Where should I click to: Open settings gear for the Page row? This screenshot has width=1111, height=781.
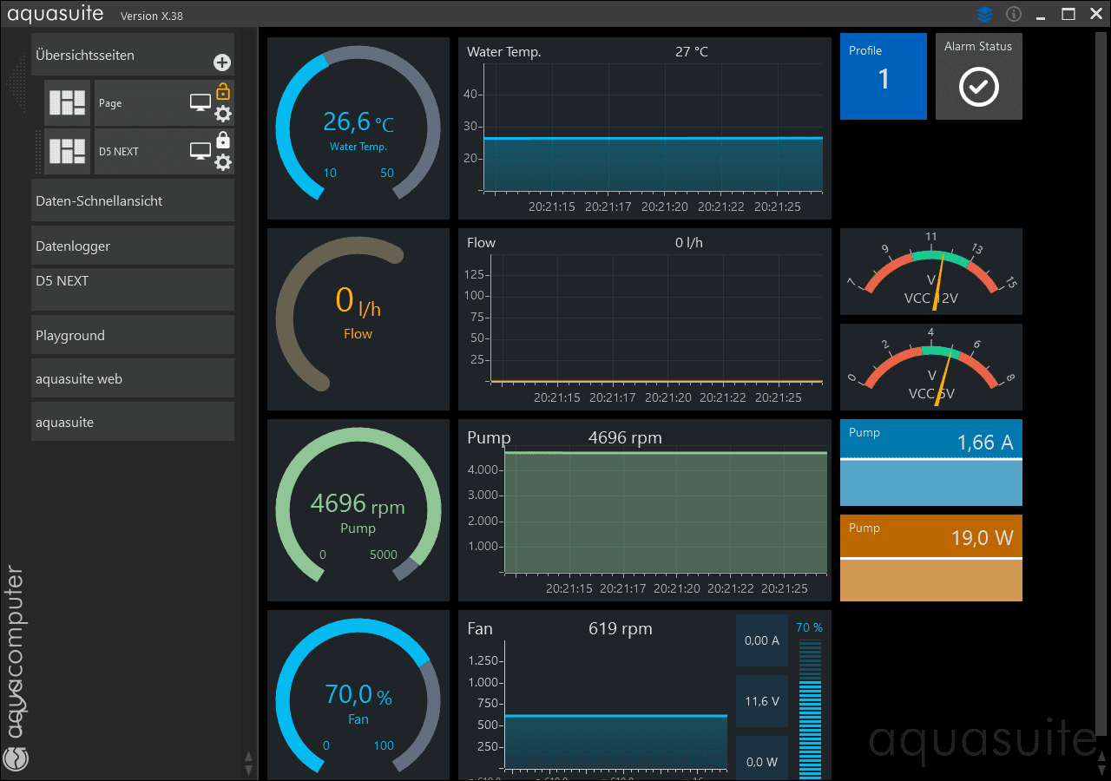[x=223, y=115]
